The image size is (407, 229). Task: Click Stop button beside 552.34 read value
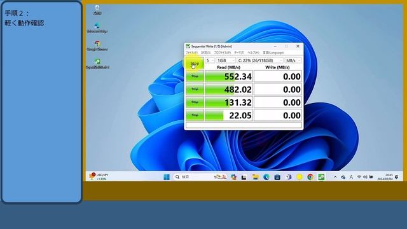point(195,76)
